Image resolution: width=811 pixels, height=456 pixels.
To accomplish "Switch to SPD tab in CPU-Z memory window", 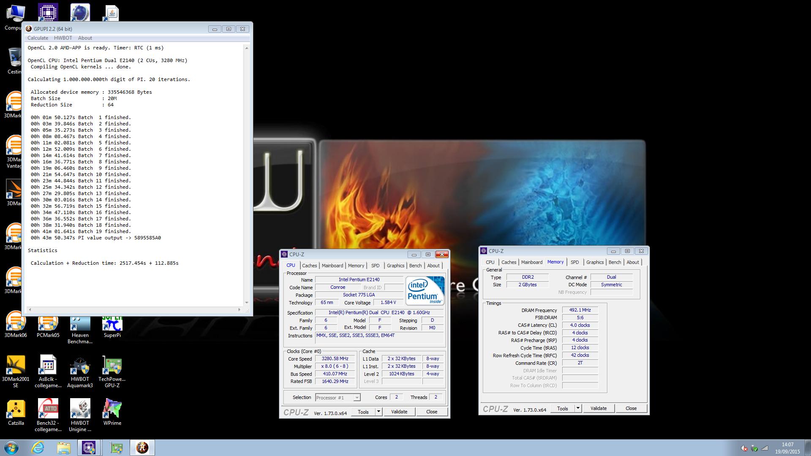I will click(574, 262).
